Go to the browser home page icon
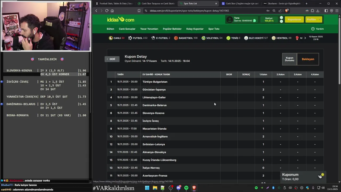The height and width of the screenshot is (192, 341). point(112,11)
